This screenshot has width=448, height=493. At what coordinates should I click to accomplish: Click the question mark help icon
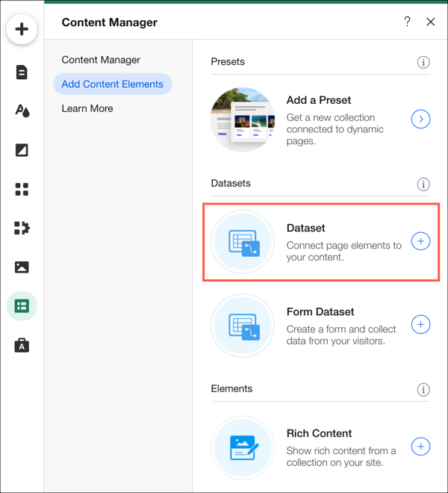407,22
